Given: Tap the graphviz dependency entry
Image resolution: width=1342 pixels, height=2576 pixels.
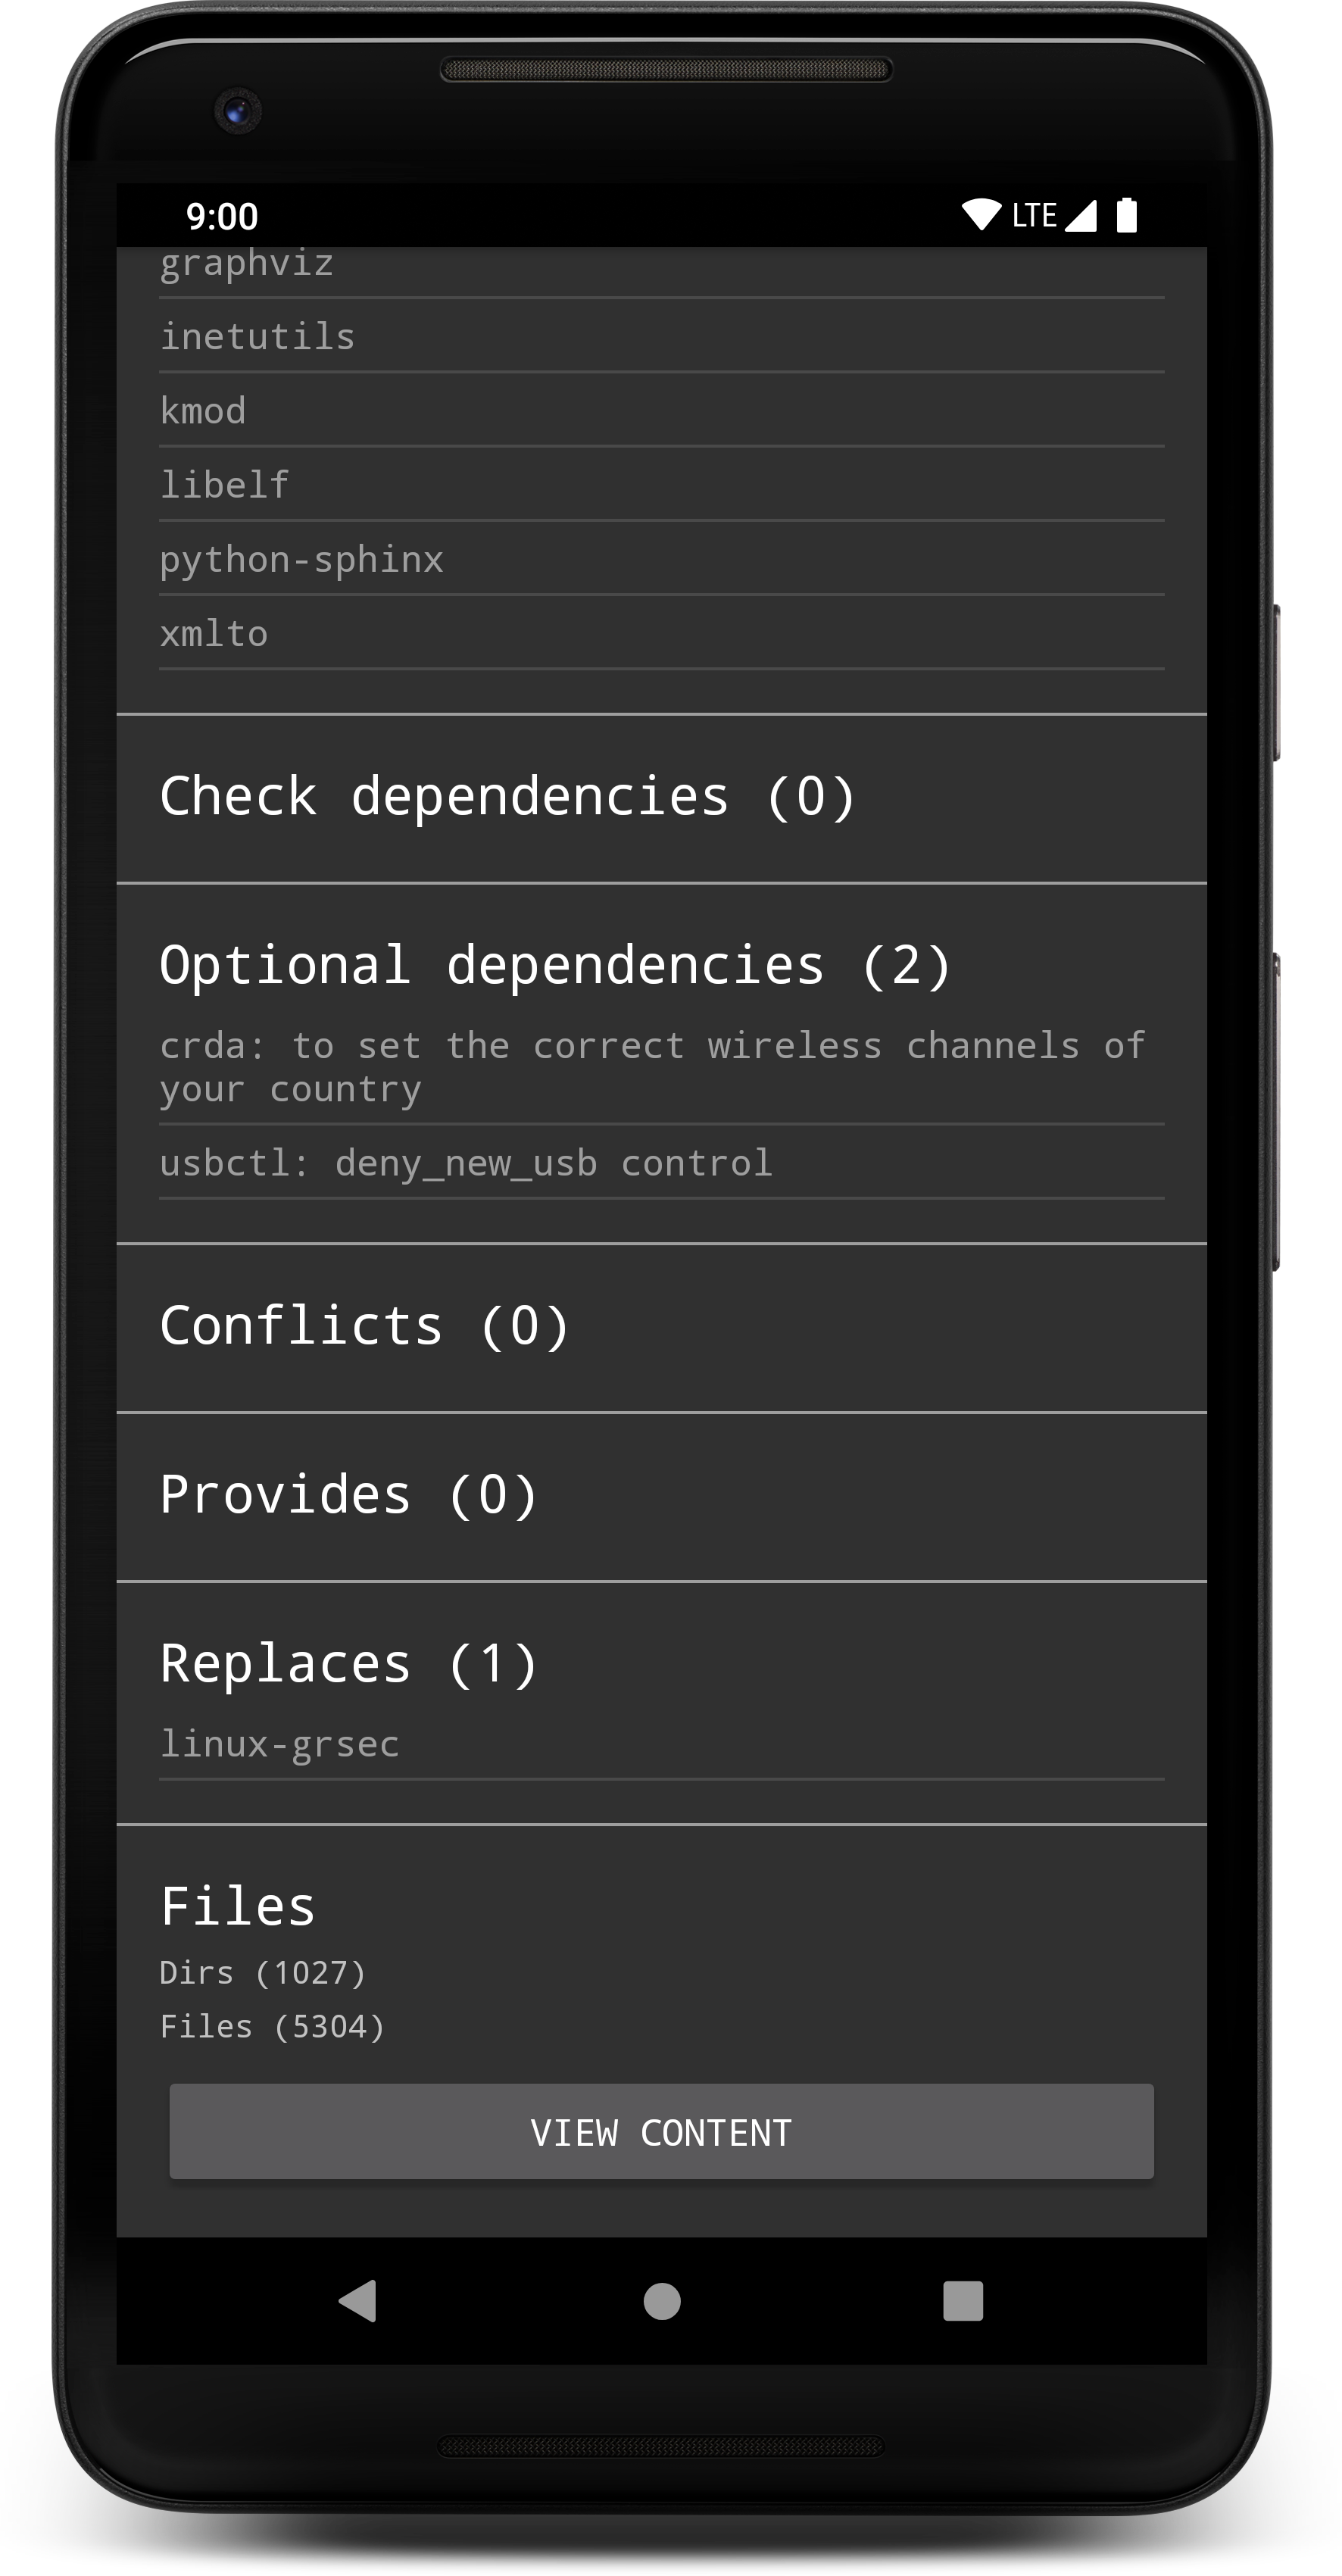Looking at the screenshot, I should point(247,265).
